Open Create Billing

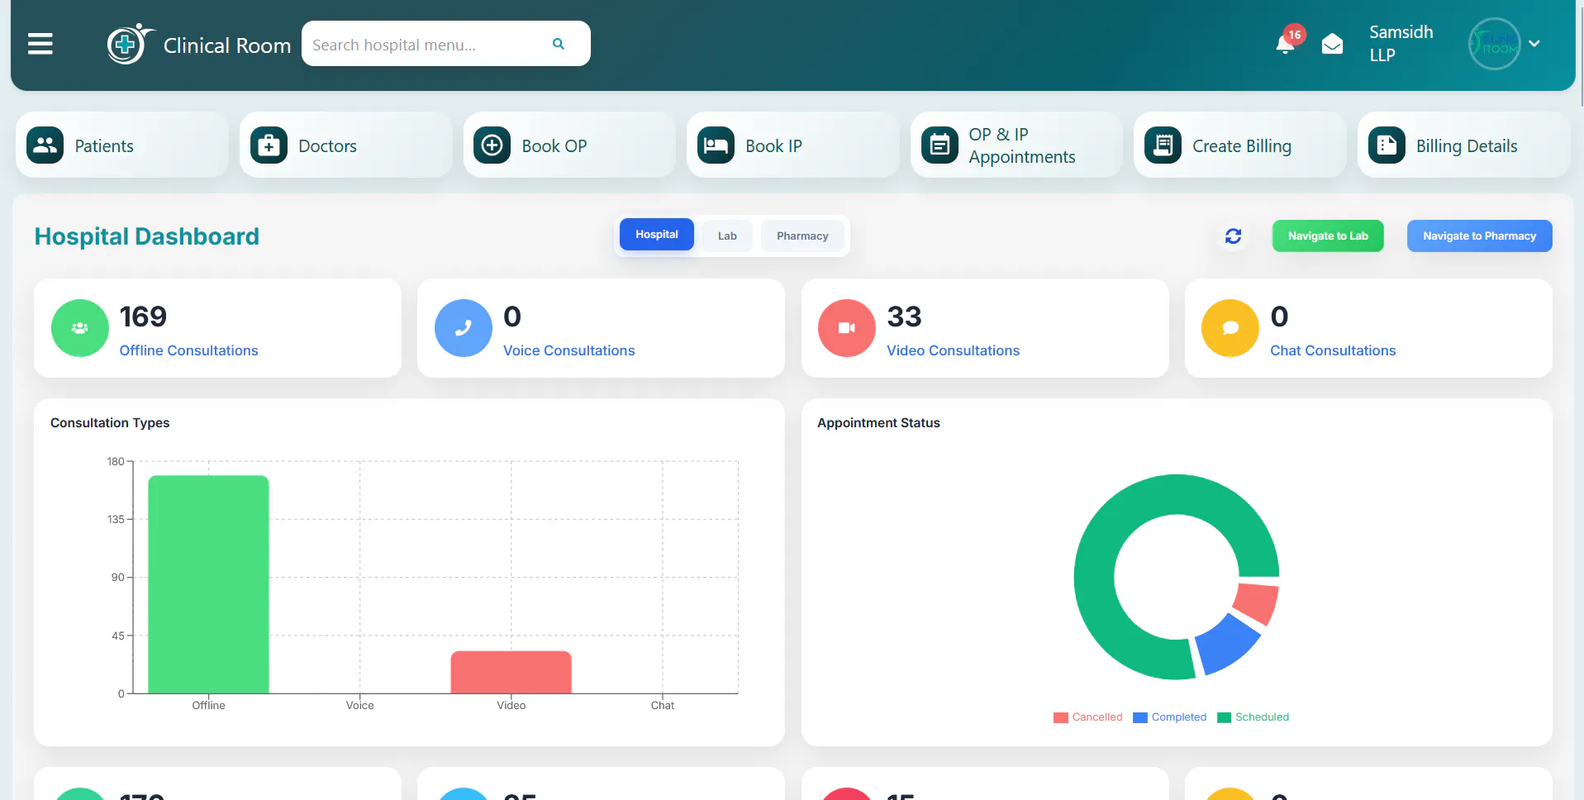(1240, 145)
